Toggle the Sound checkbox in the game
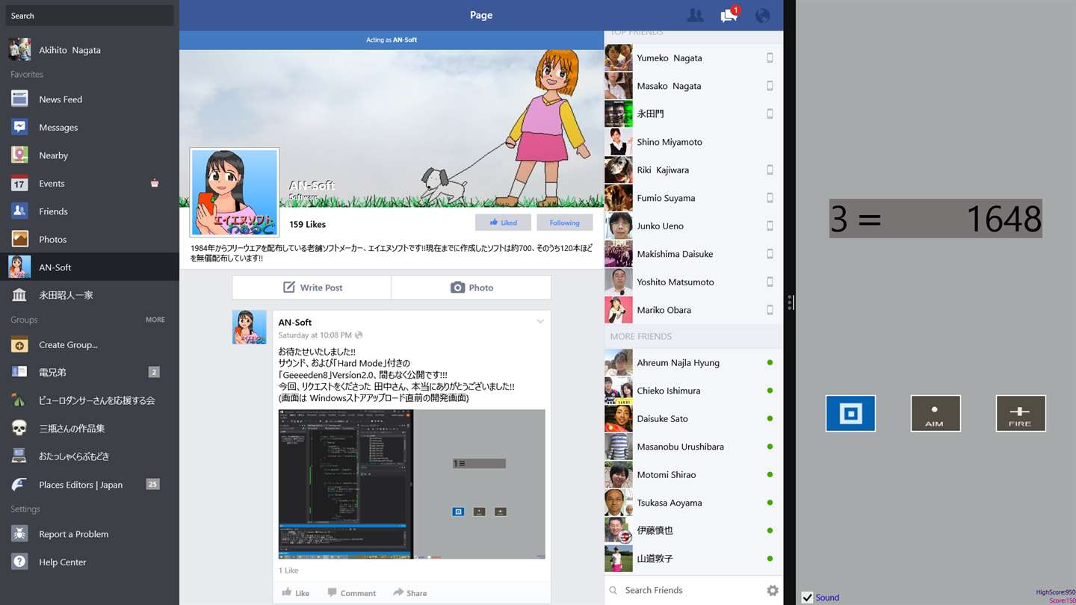Screen dimensions: 1076x605 click(807, 598)
